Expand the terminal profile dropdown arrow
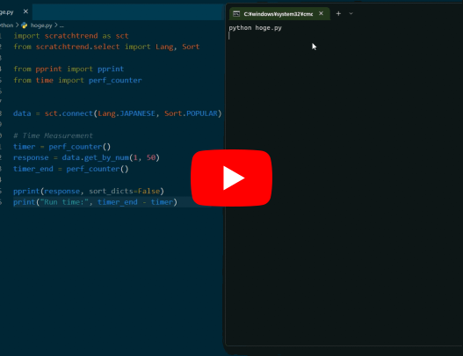This screenshot has width=463, height=356. pyautogui.click(x=351, y=13)
